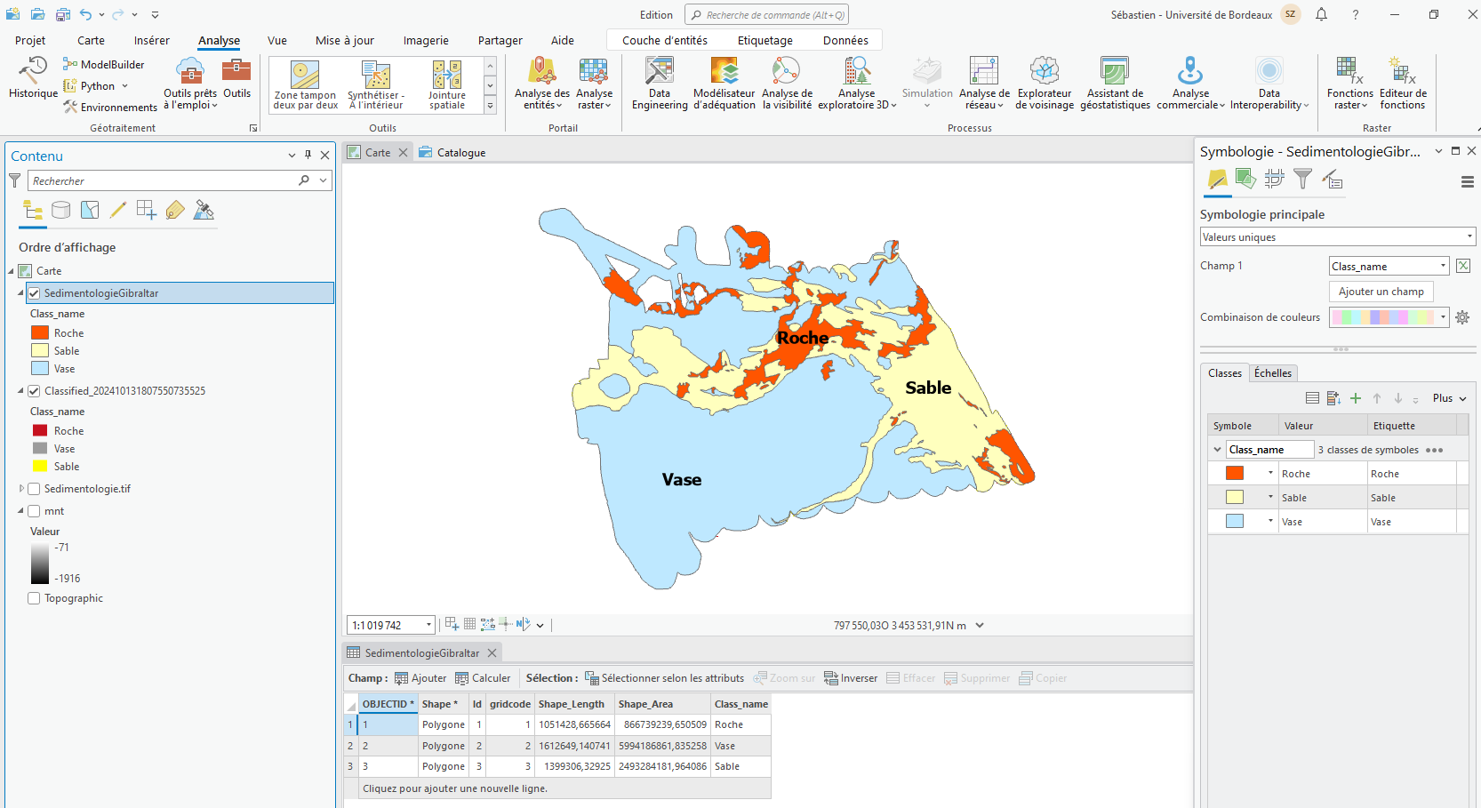Open the Symbologie principale dropdown
This screenshot has width=1481, height=808.
click(1337, 237)
